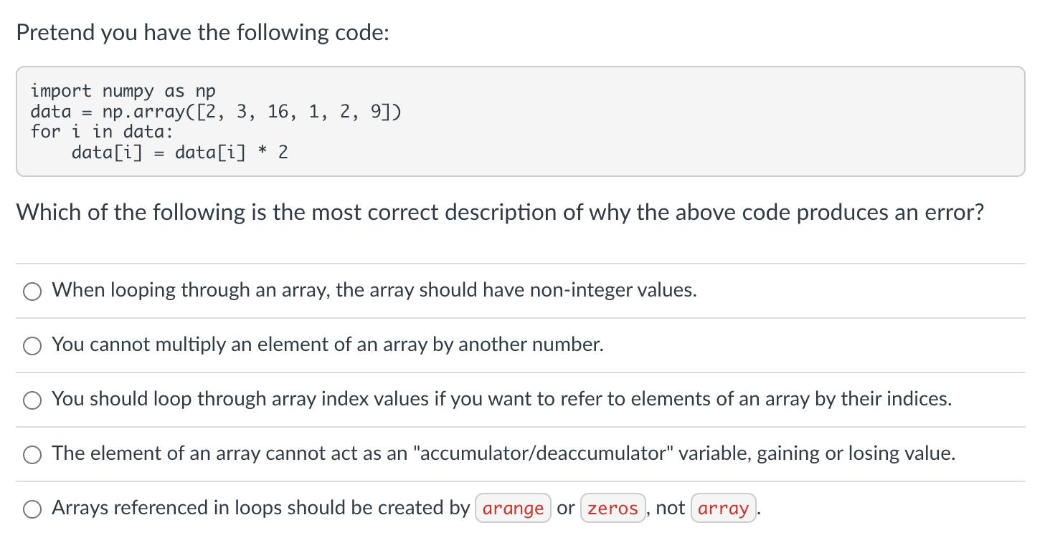Click the question text about the error description
This screenshot has width=1050, height=558.
coord(500,212)
